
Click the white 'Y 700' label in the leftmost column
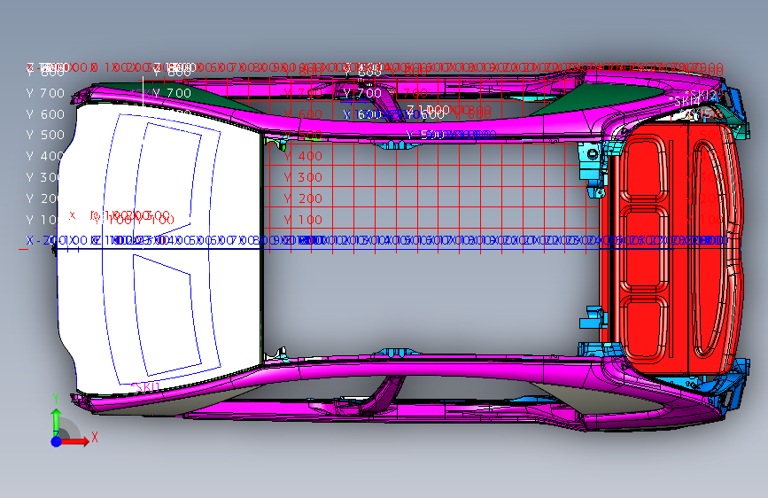pyautogui.click(x=45, y=93)
